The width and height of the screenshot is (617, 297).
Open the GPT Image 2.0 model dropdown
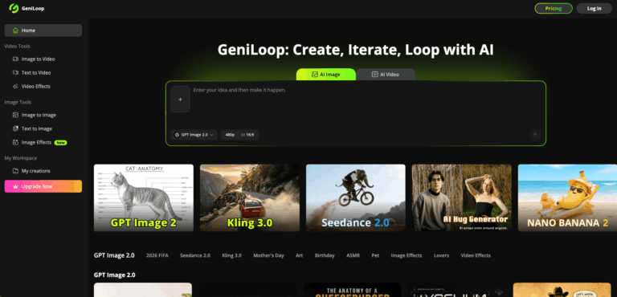click(x=194, y=135)
